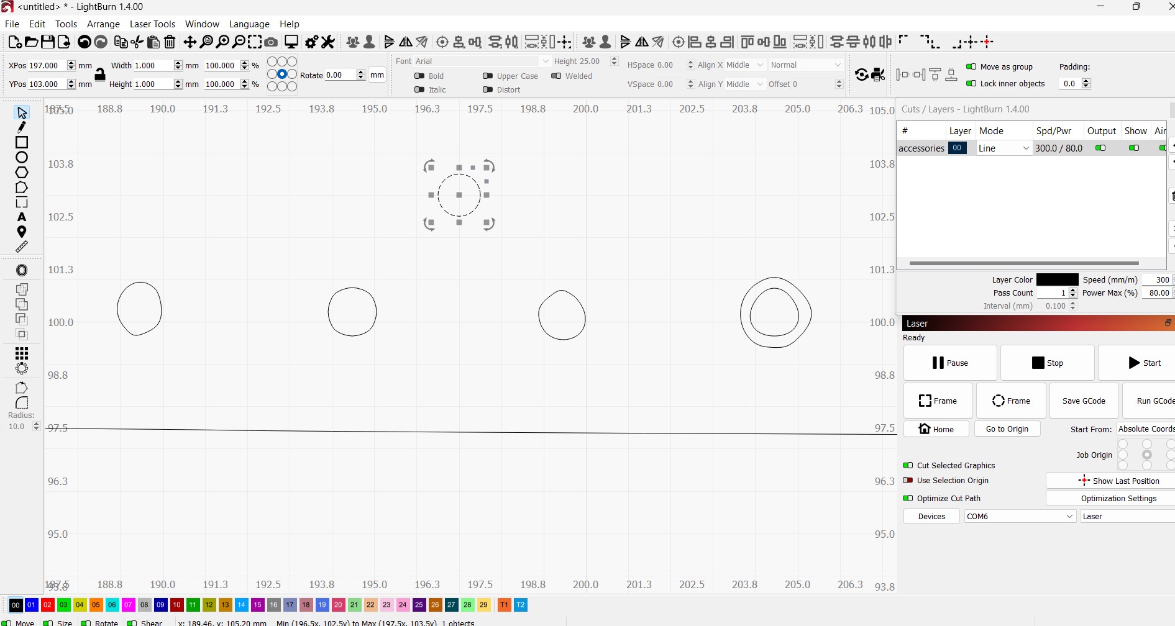Expand the COM6 port dropdown
Image resolution: width=1175 pixels, height=626 pixels.
tap(1020, 516)
